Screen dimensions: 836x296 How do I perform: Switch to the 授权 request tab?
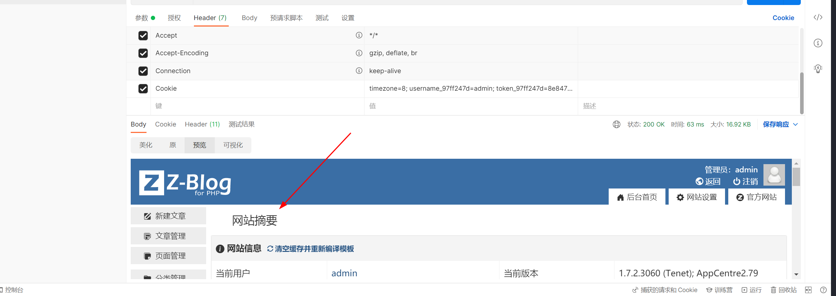click(174, 18)
